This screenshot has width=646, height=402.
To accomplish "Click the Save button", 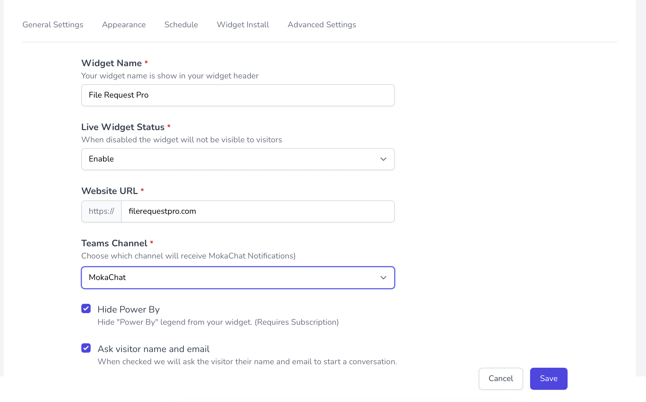I will tap(549, 378).
